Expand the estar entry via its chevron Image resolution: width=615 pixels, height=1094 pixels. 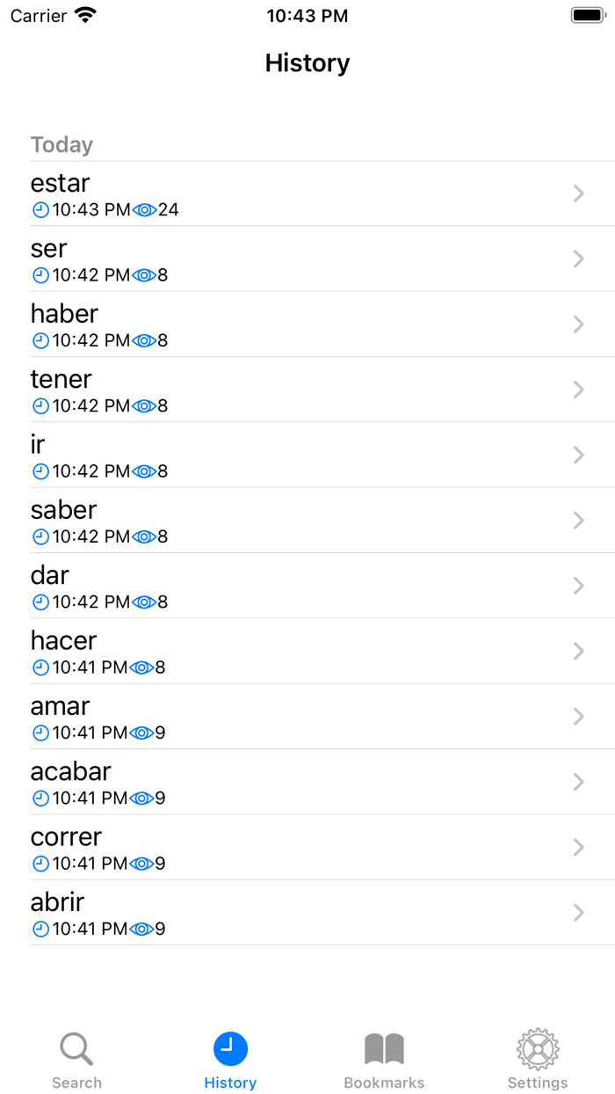tap(577, 193)
